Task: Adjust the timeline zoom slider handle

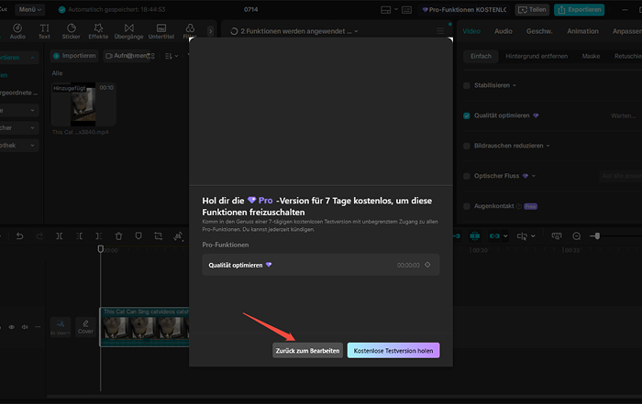Action: point(597,236)
